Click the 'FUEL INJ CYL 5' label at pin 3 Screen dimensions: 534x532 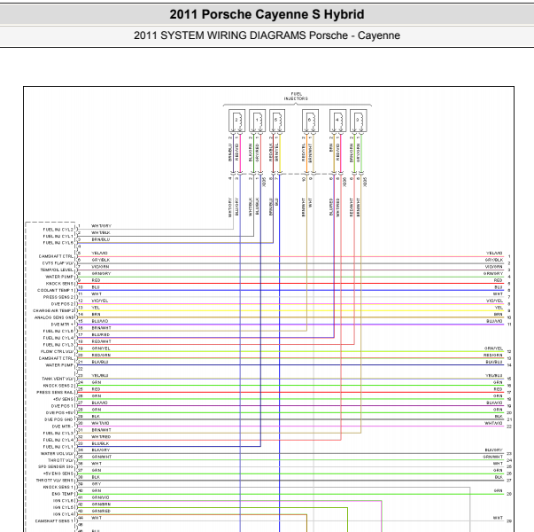click(58, 243)
